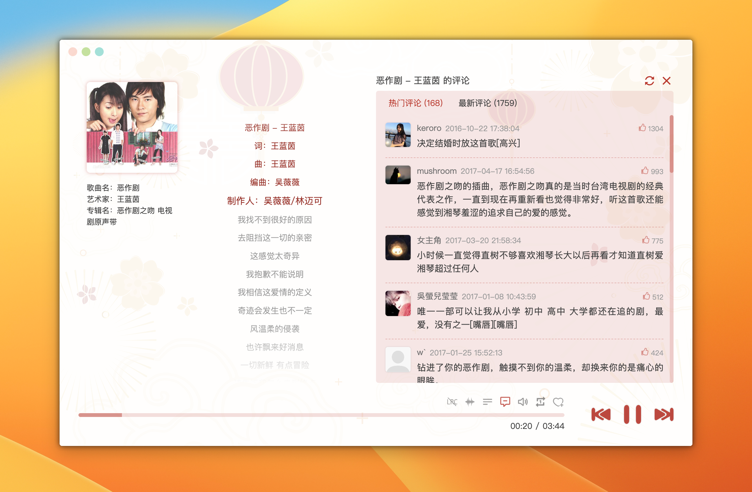The image size is (752, 492).
Task: Click the audio waveform spectrum icon
Action: pos(470,402)
